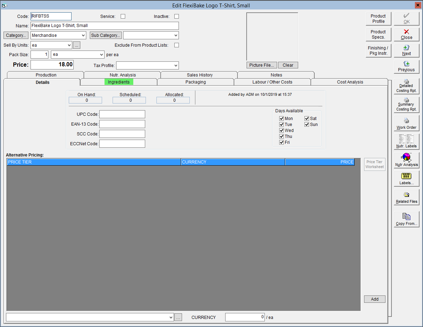Click ellipsis button beside bottom price tier dropdown
Viewport: 423px width, 327px height.
[179, 318]
